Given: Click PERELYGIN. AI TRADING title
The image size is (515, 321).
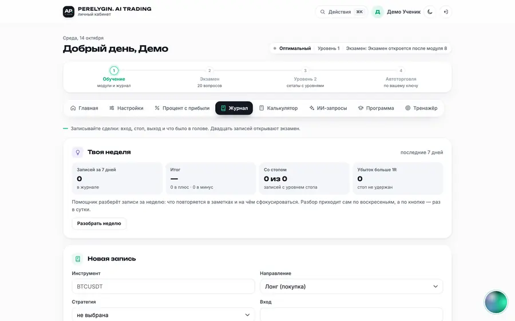Looking at the screenshot, I should click(x=114, y=9).
